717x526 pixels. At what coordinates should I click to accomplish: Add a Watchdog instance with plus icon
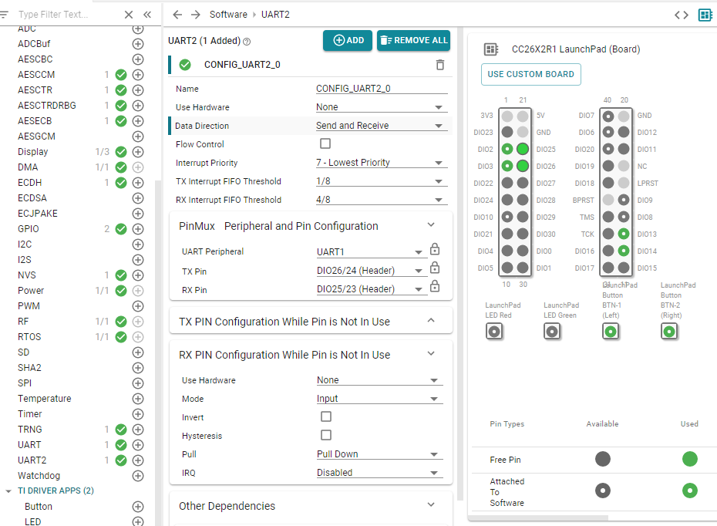(138, 476)
